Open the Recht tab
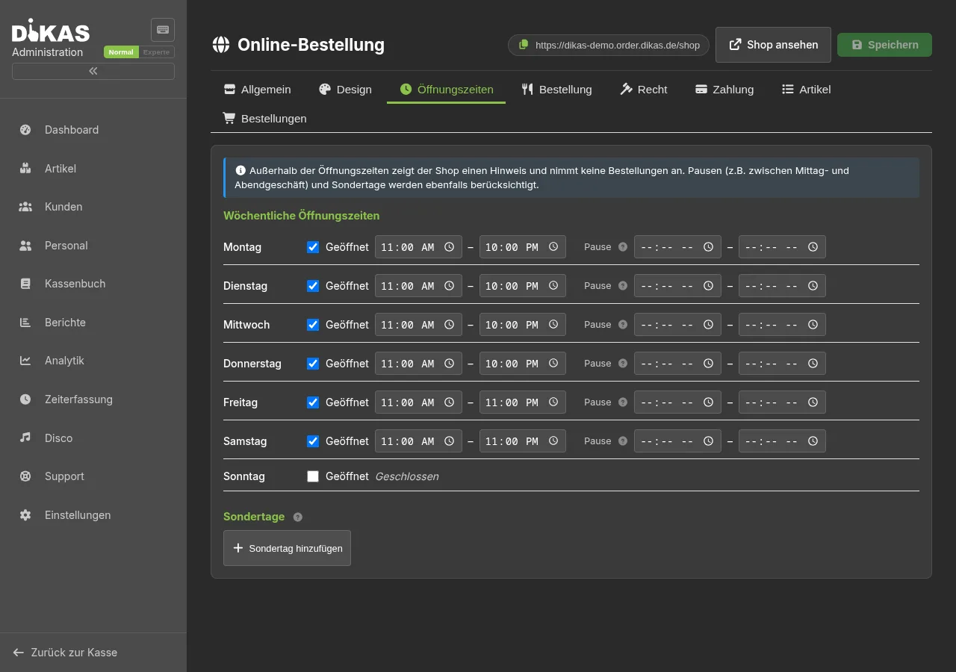The image size is (956, 672). 644,90
